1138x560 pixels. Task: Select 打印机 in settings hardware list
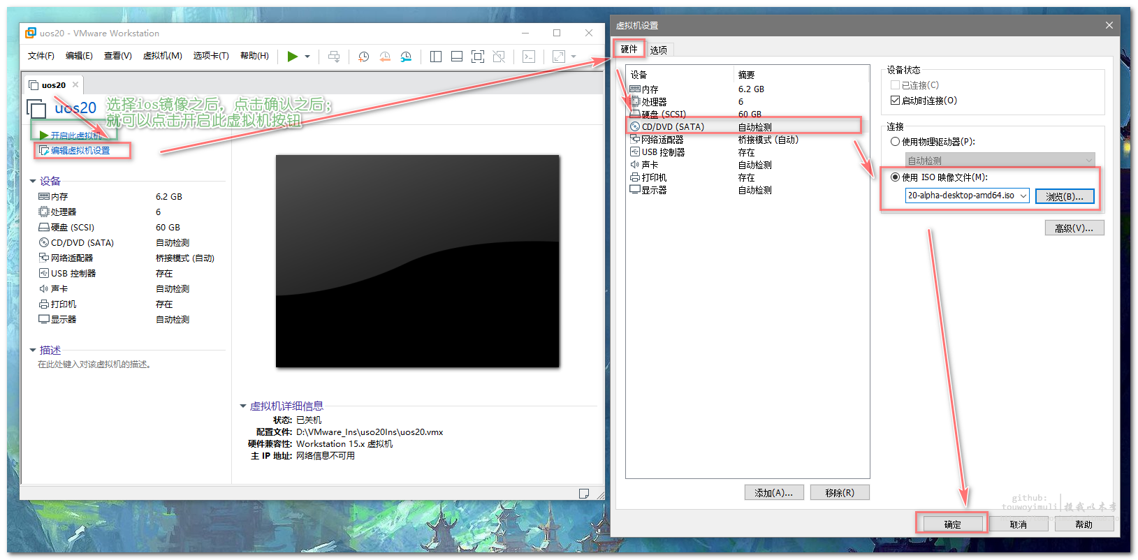748,177
